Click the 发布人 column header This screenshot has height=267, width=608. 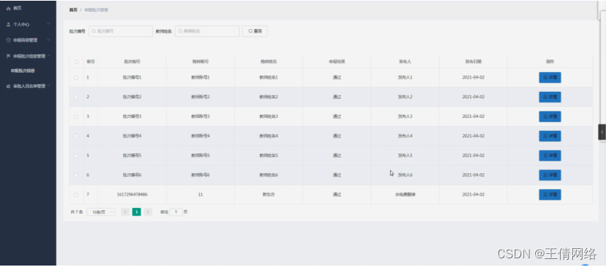click(405, 62)
